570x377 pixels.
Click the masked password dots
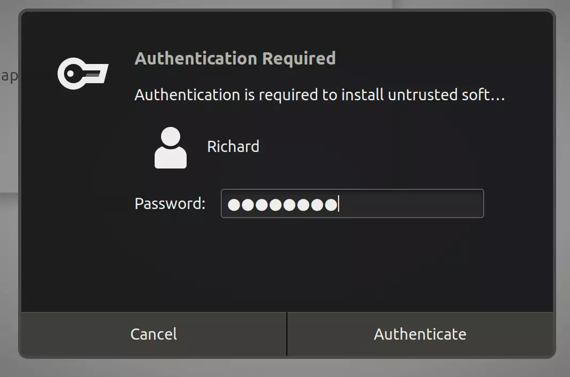(x=283, y=205)
